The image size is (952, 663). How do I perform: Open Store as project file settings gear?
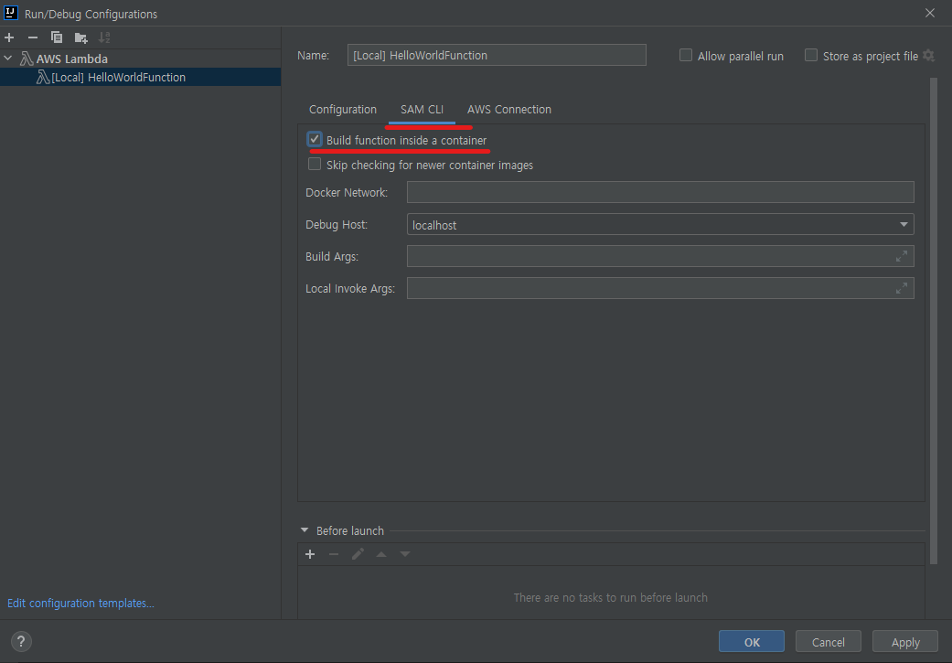pyautogui.click(x=928, y=55)
